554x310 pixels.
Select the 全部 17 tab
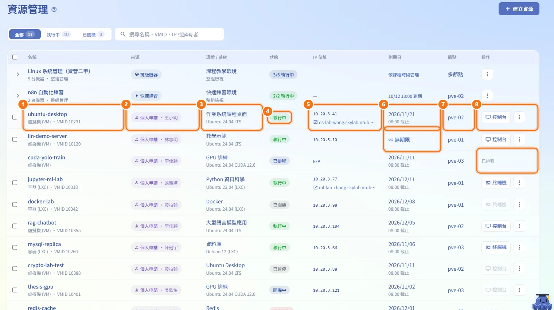point(24,35)
